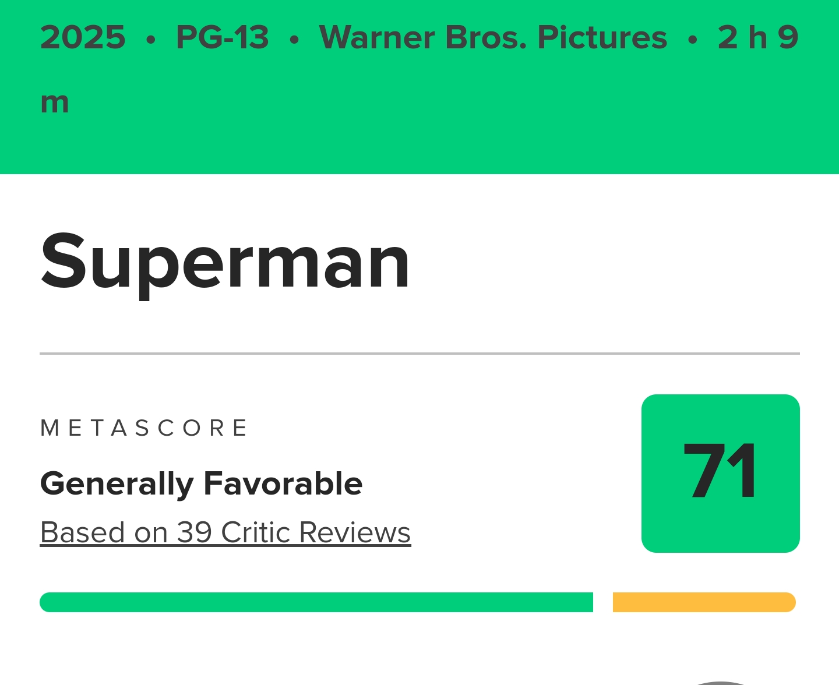Click the white space right of Superman title
839x685 pixels.
606,262
